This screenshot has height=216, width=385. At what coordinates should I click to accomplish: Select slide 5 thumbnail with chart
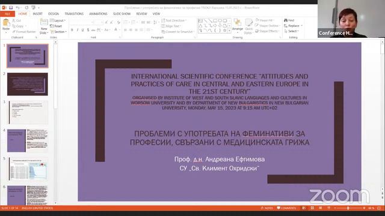tap(28, 169)
